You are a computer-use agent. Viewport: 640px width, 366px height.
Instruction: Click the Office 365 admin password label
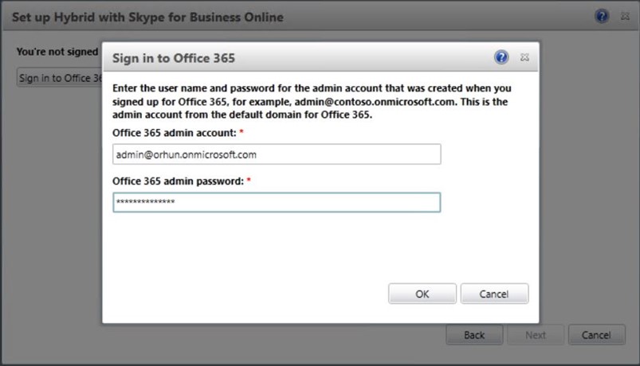[x=178, y=181]
